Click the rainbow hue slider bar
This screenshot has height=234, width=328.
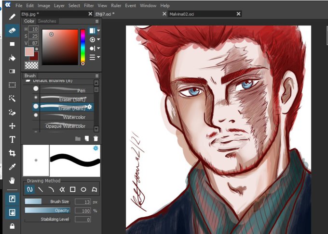click(x=83, y=47)
